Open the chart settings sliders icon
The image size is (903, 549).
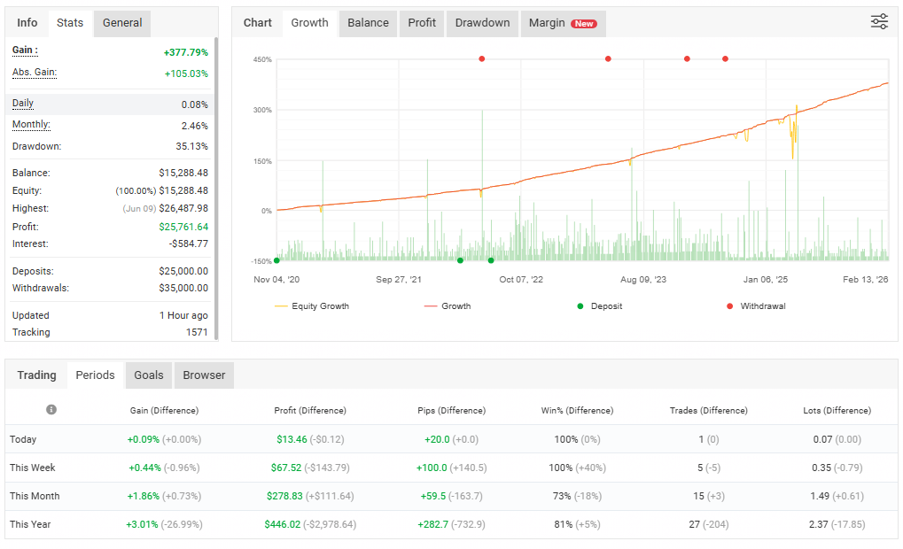coord(879,22)
